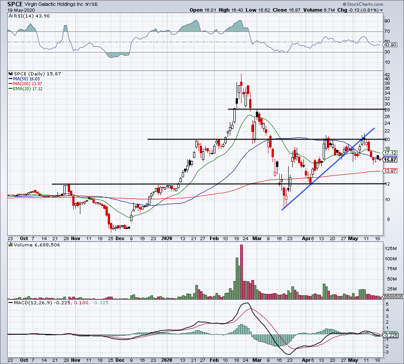
Task: Click the Virgin Galactic Holdings Inc name
Action: 54,4
